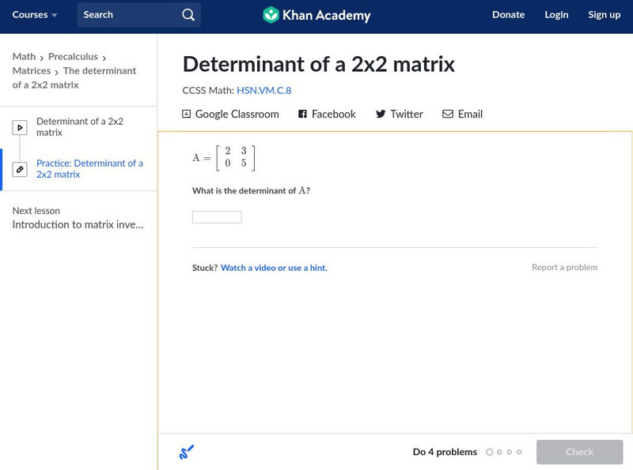Click the Twitter share icon

(x=380, y=114)
